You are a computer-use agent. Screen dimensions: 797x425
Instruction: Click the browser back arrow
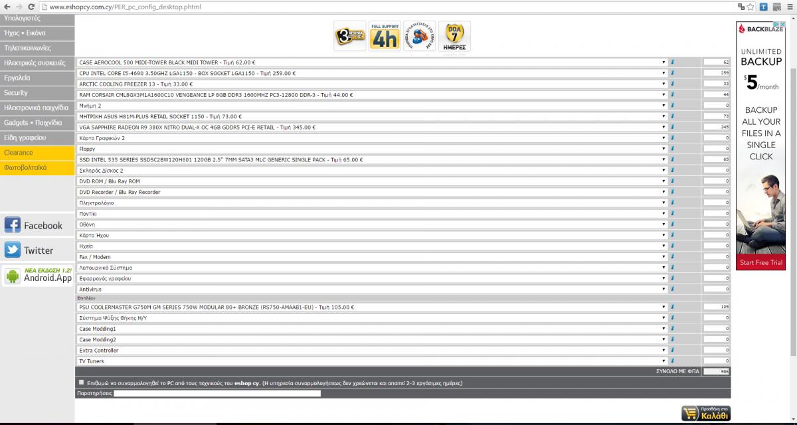tap(7, 7)
